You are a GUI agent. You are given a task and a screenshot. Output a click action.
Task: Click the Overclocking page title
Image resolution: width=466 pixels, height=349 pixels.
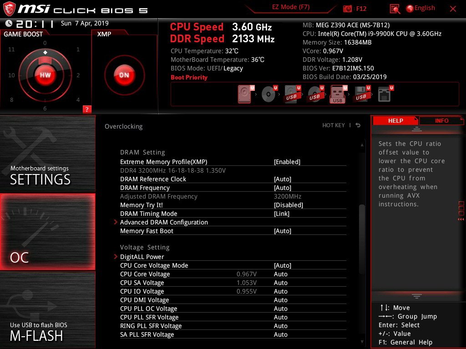(x=124, y=126)
